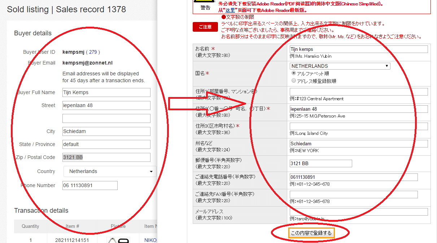Click the Street field with iepenlaan 48

click(x=106, y=105)
